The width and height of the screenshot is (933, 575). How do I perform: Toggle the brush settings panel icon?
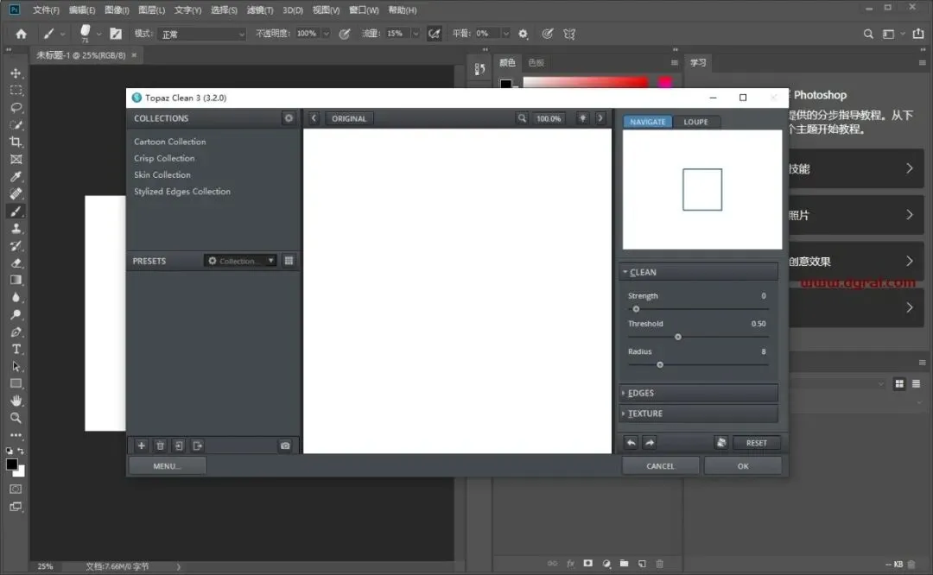pos(116,34)
